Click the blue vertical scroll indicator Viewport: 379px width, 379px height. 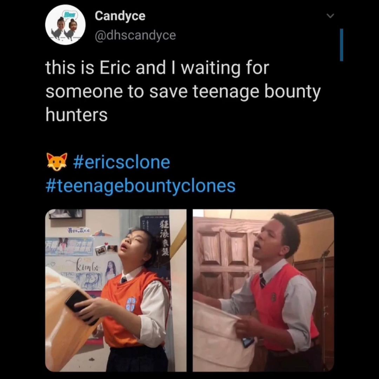point(341,45)
